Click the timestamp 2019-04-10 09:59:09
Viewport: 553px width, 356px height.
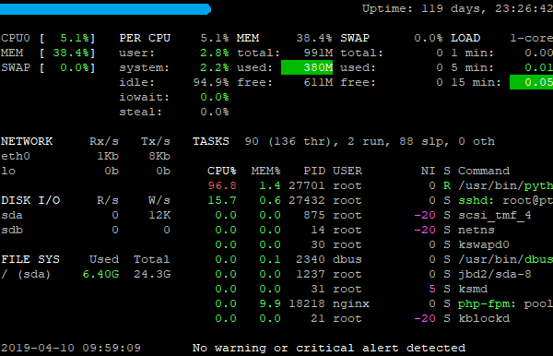(x=71, y=348)
